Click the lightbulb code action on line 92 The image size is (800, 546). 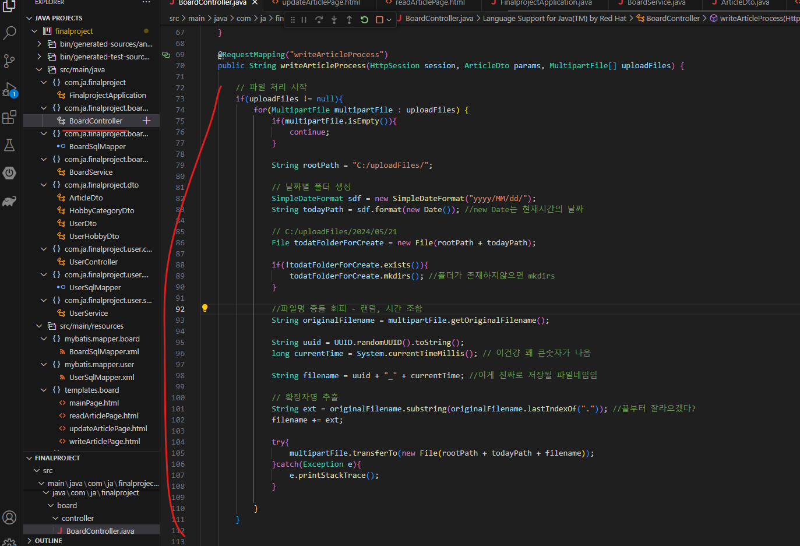click(205, 308)
